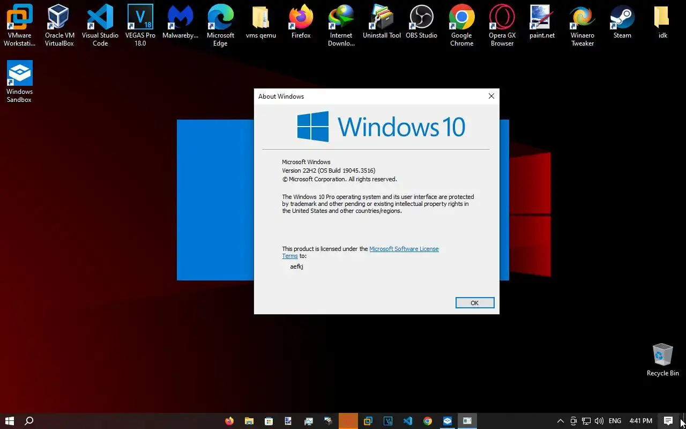Select Uninstall Tool desktop shortcut
This screenshot has height=429, width=686.
[x=382, y=22]
